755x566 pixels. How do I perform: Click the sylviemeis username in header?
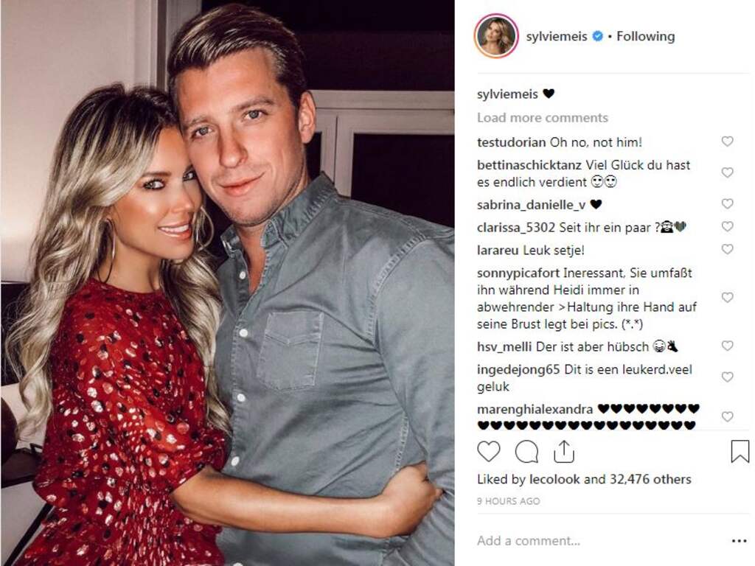pyautogui.click(x=557, y=37)
